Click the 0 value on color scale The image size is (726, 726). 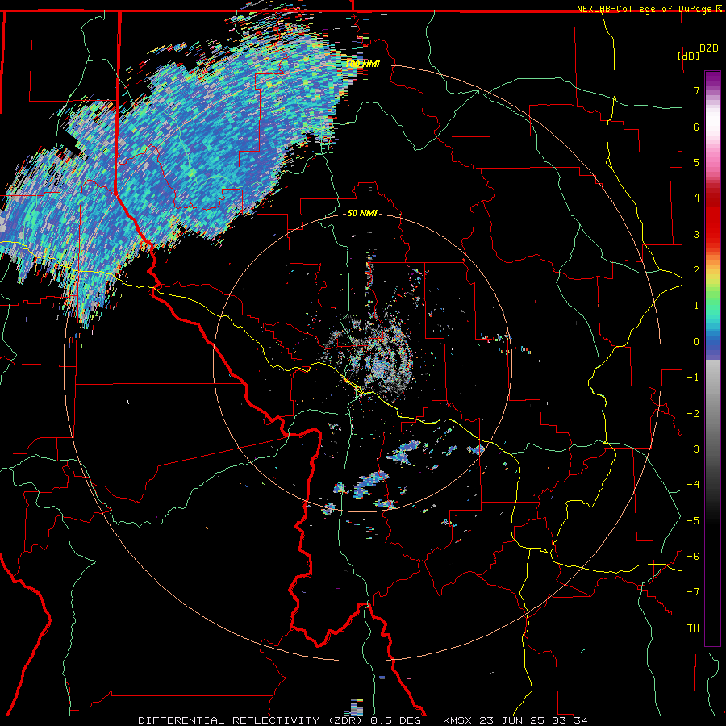point(696,342)
